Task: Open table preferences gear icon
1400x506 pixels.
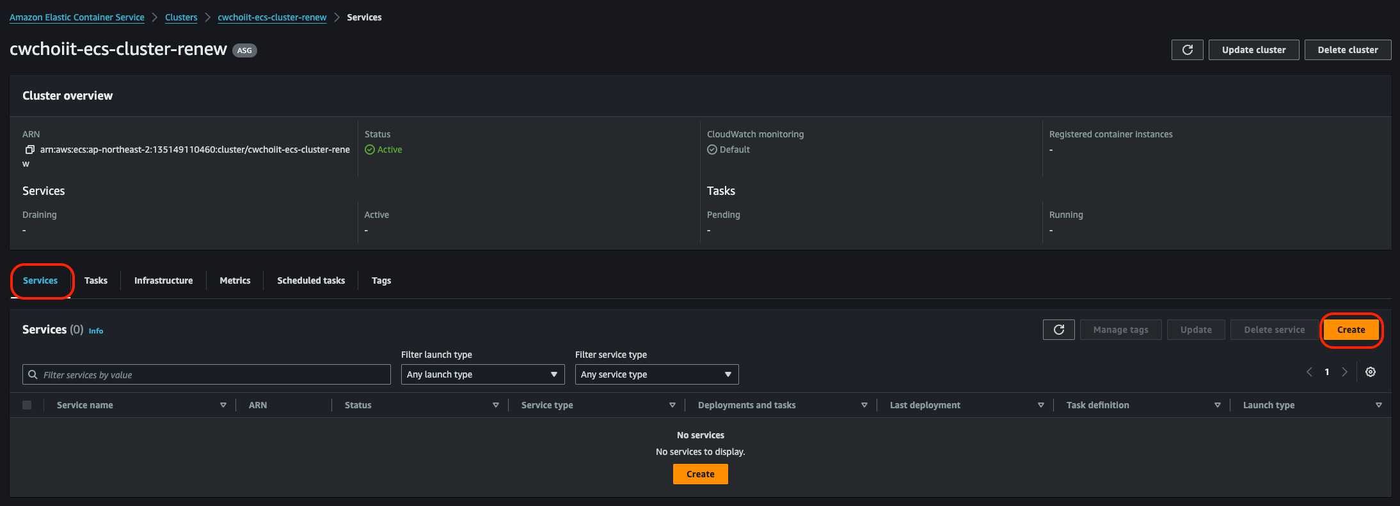Action: tap(1371, 372)
